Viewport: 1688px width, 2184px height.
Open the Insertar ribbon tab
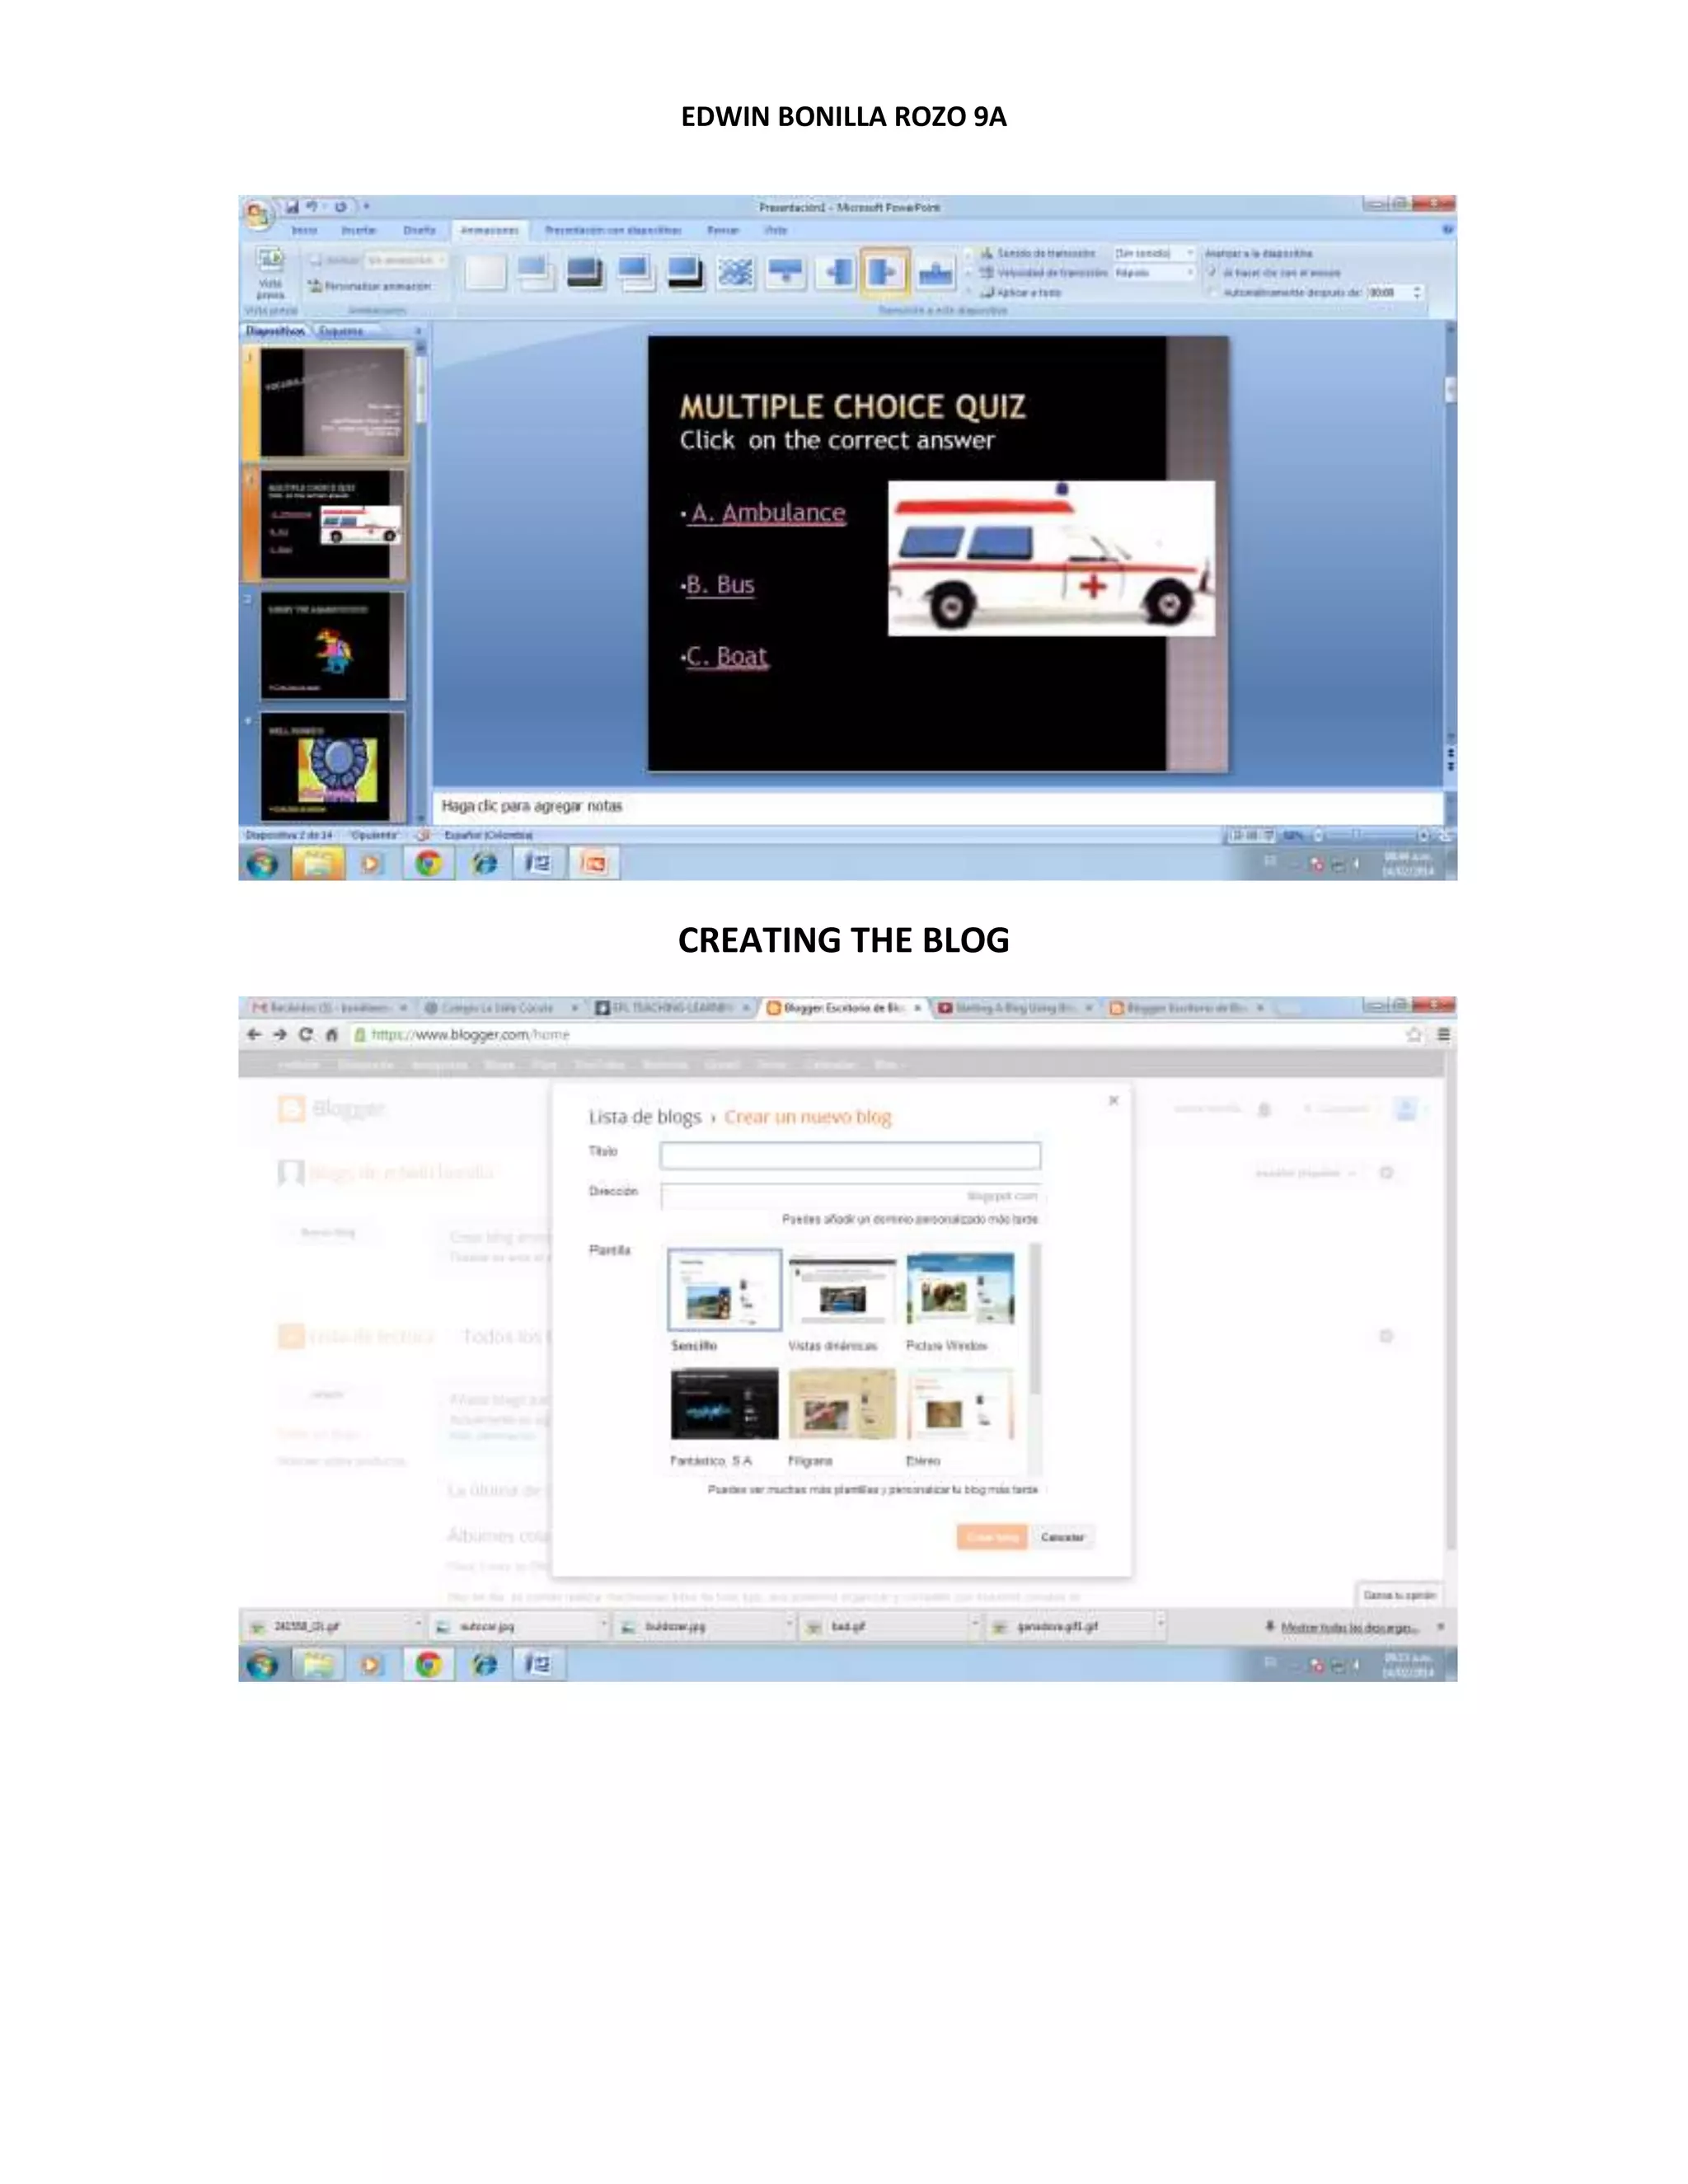point(359,230)
